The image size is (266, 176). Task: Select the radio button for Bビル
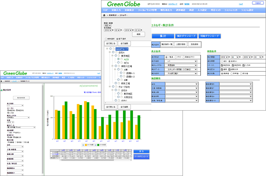(x=118, y=62)
